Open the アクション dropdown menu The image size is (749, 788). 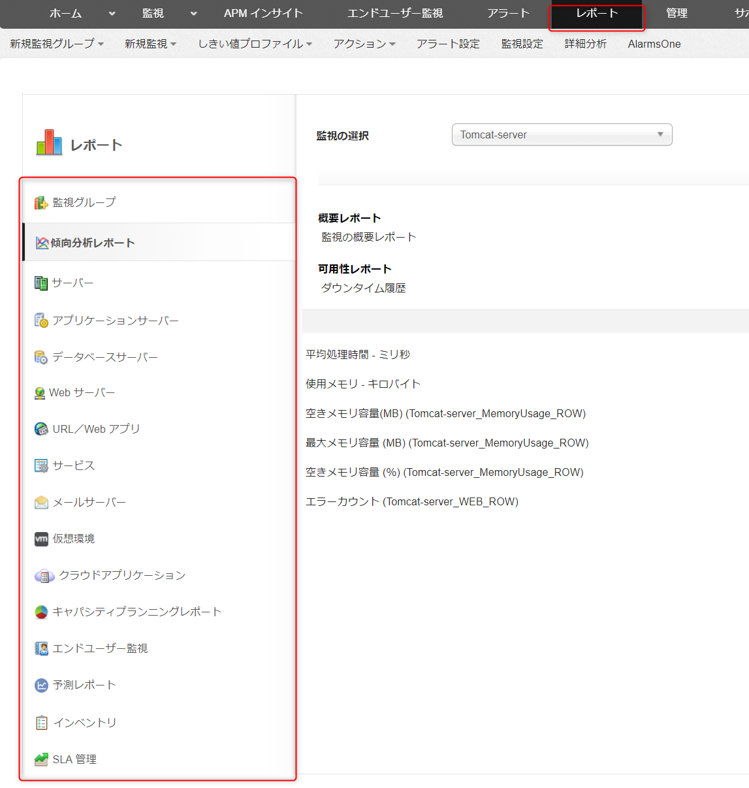click(364, 44)
